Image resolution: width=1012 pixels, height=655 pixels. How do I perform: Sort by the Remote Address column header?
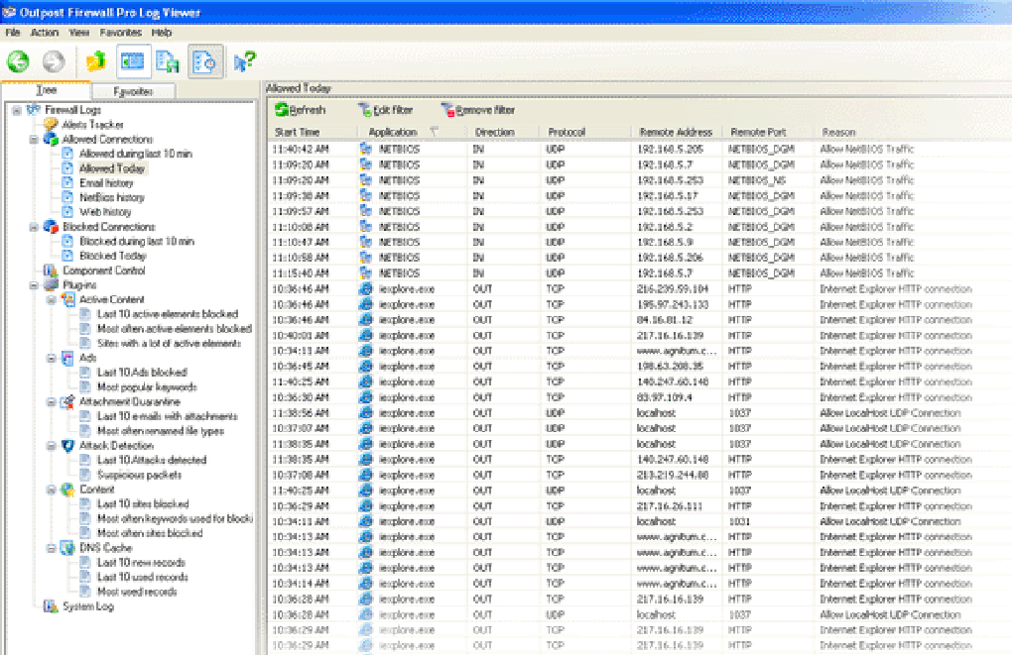676,132
